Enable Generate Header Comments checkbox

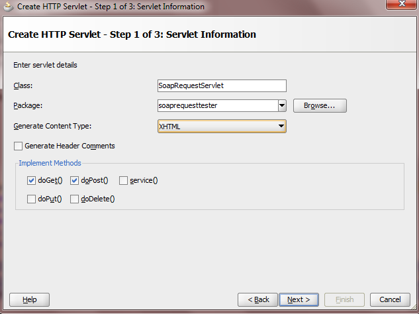coord(19,146)
